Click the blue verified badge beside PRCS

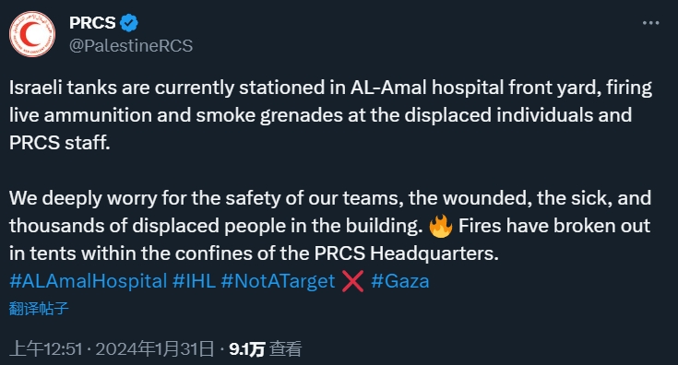pyautogui.click(x=129, y=23)
